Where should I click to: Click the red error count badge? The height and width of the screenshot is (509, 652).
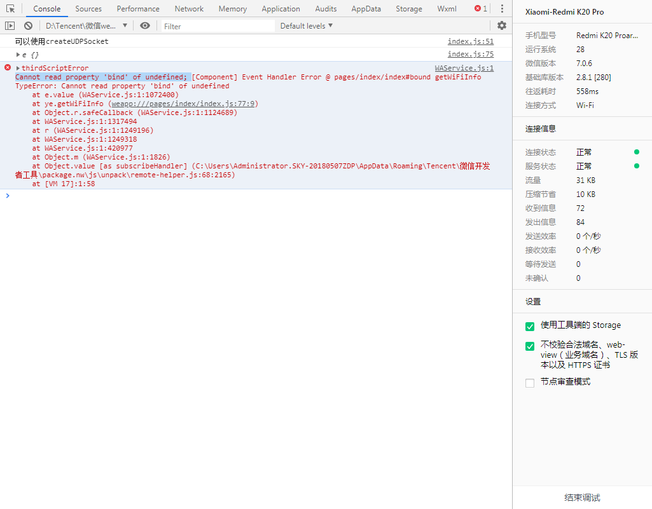pos(481,9)
